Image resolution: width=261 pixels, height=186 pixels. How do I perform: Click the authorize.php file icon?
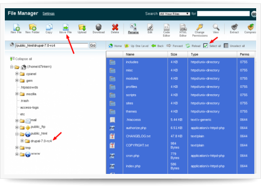(112, 128)
